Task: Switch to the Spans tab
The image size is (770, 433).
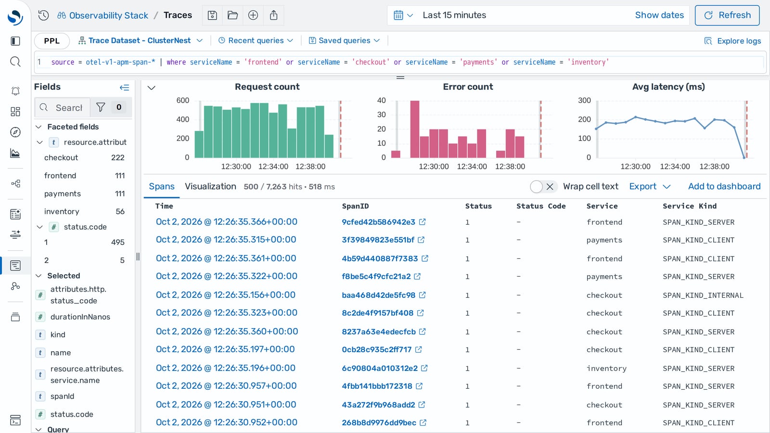Action: pos(162,187)
